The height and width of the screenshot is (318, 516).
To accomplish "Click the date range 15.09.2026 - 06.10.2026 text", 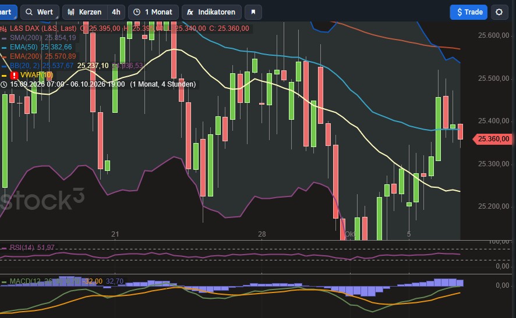I will tap(68, 84).
